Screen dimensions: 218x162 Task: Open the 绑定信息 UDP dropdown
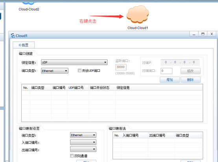(74, 62)
